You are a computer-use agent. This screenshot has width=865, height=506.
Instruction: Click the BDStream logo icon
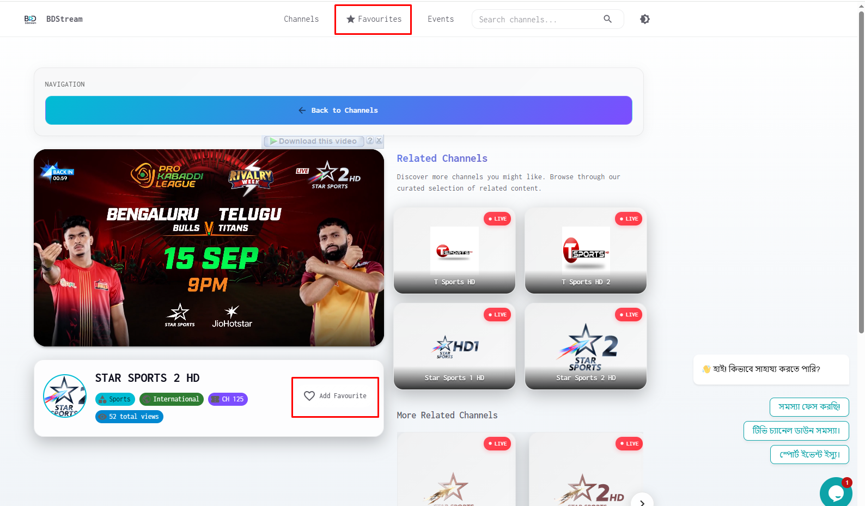tap(31, 19)
